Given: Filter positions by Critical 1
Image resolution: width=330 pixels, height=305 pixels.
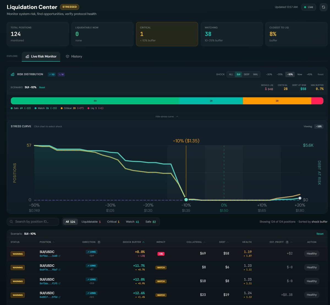Looking at the screenshot, I should [113, 222].
